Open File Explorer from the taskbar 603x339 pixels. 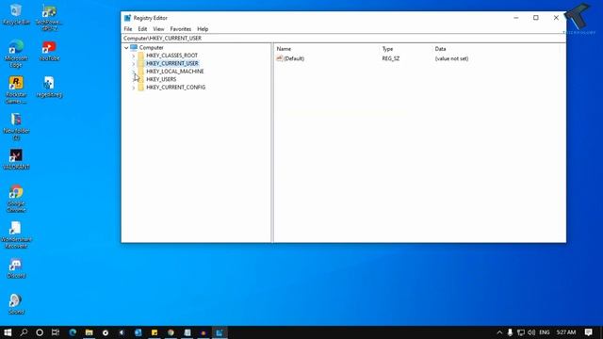[90, 332]
